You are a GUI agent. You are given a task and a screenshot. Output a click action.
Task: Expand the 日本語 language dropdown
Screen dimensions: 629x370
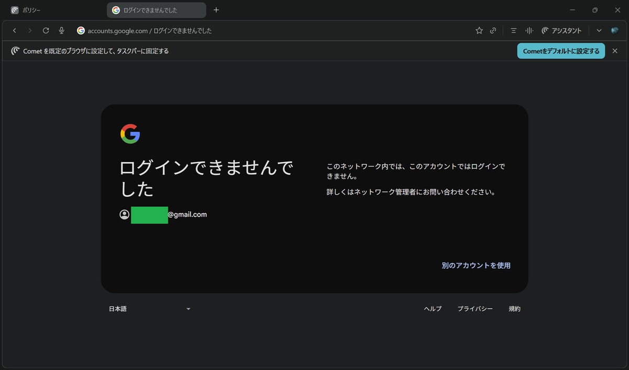[x=150, y=309]
